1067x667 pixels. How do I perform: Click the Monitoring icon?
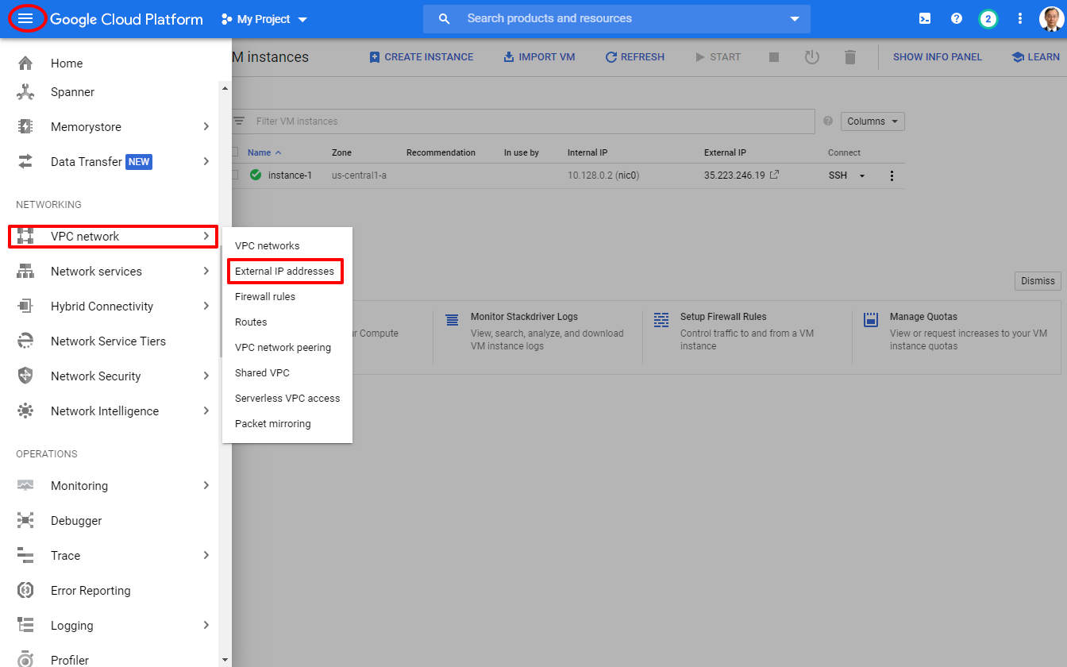pyautogui.click(x=25, y=486)
